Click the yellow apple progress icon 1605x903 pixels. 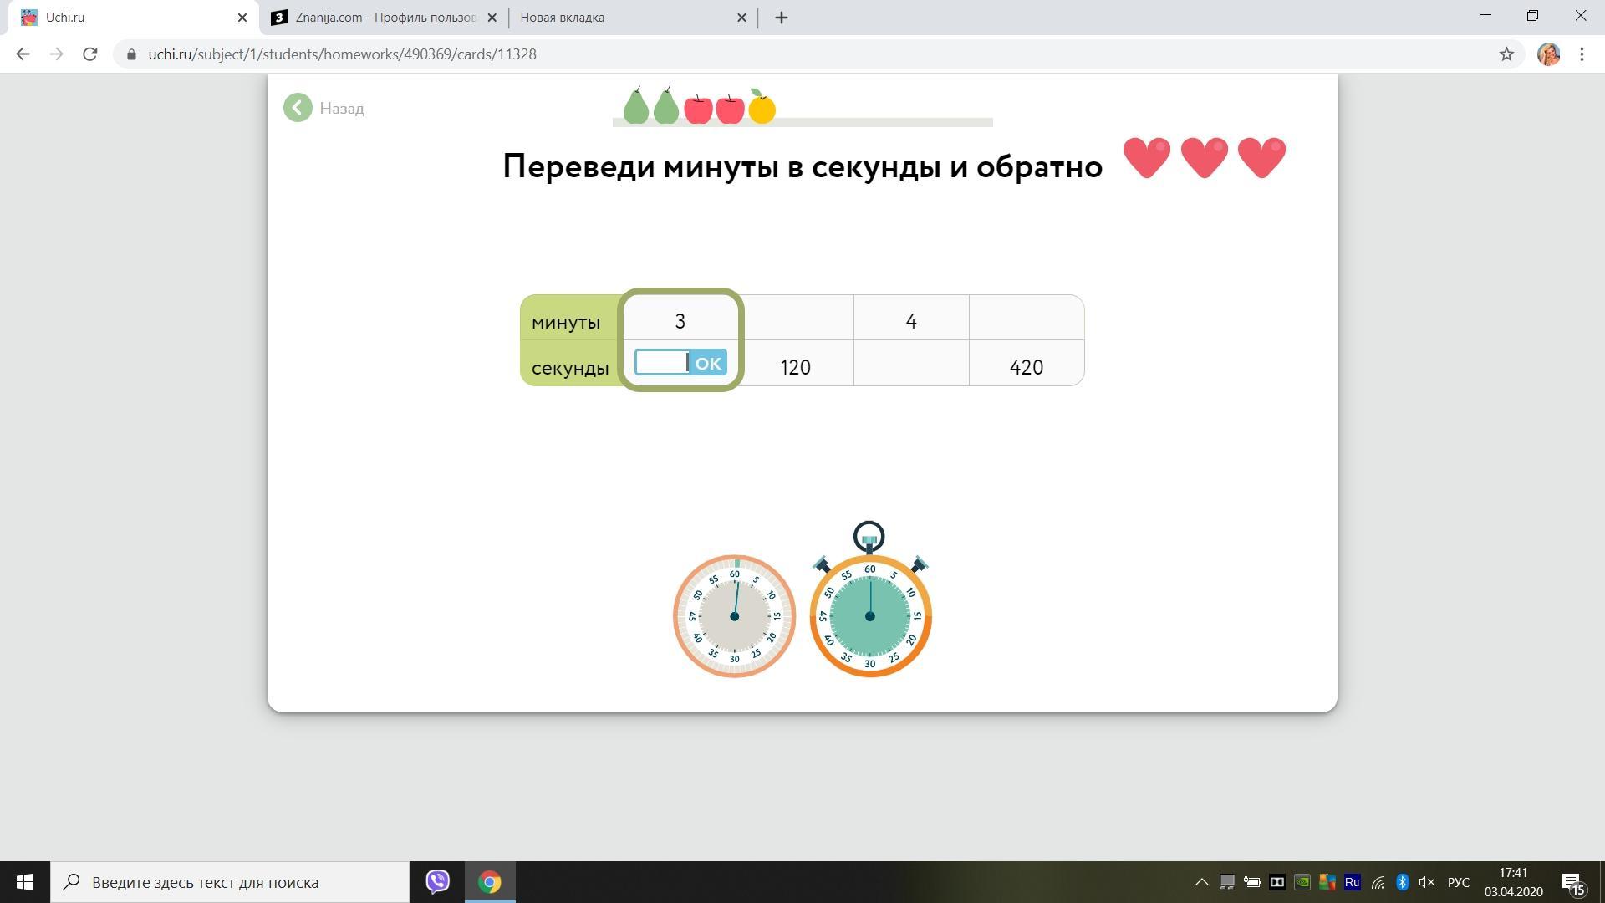762,106
